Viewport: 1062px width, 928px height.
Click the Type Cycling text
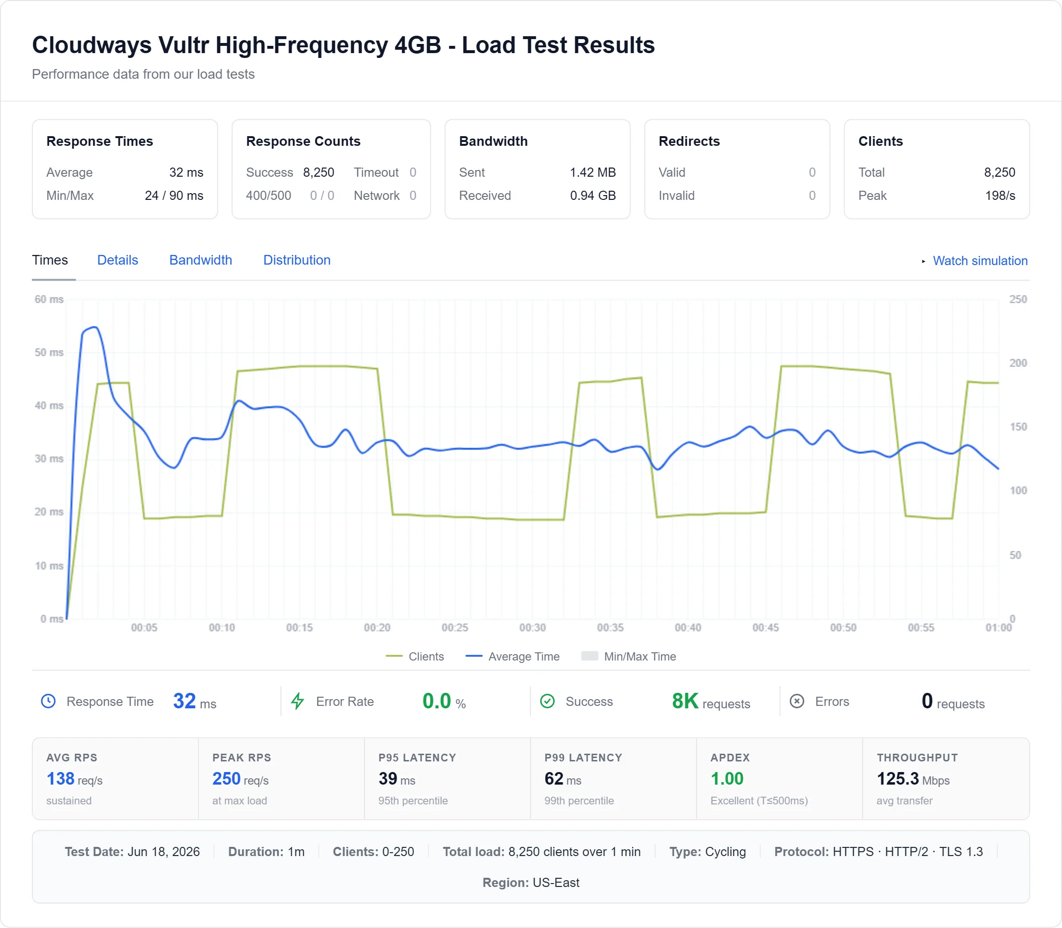pyautogui.click(x=707, y=852)
